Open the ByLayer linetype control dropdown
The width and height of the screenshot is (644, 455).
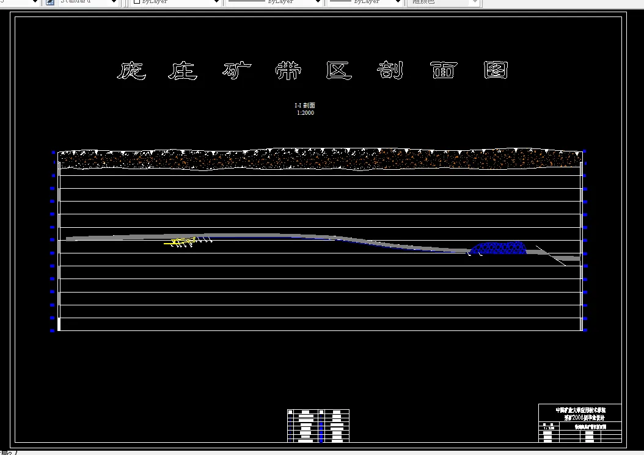274,2
